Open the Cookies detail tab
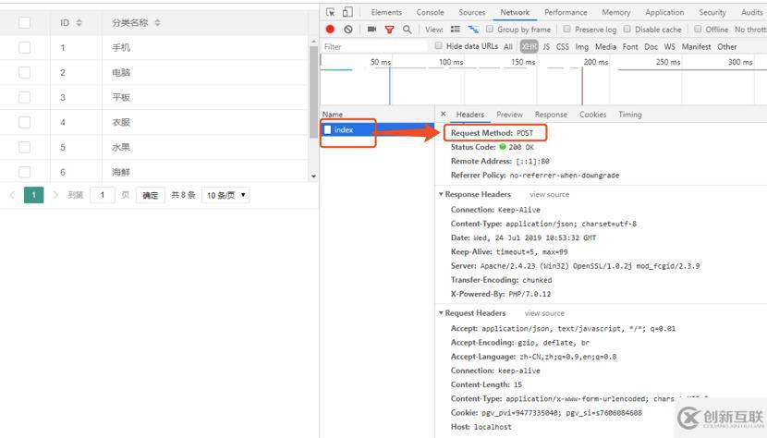 pos(593,114)
